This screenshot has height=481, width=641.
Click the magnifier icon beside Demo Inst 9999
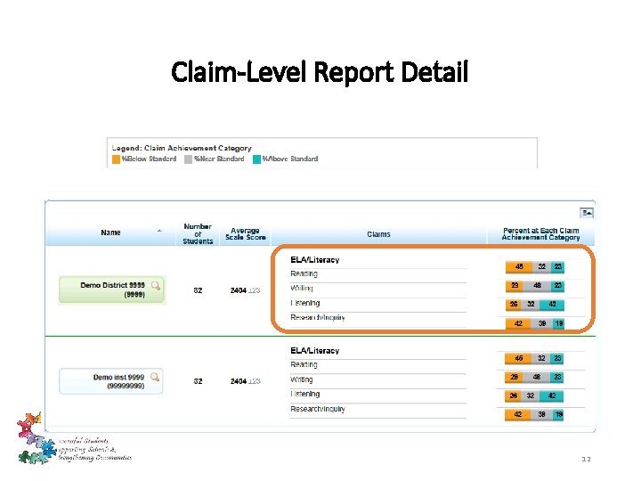[155, 377]
